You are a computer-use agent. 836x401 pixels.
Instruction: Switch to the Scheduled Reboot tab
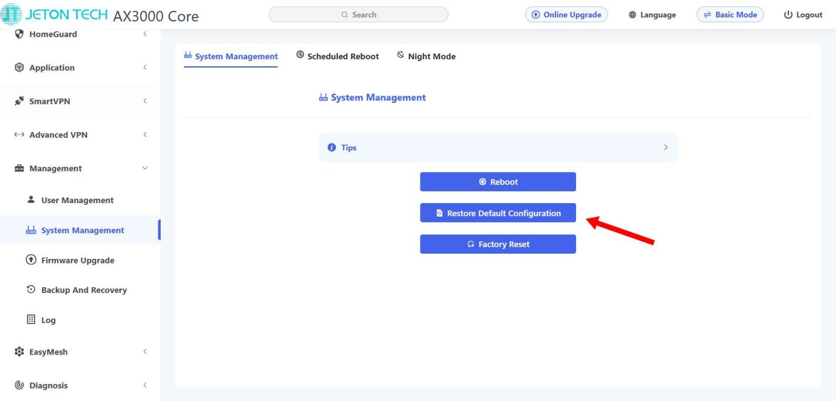[338, 56]
